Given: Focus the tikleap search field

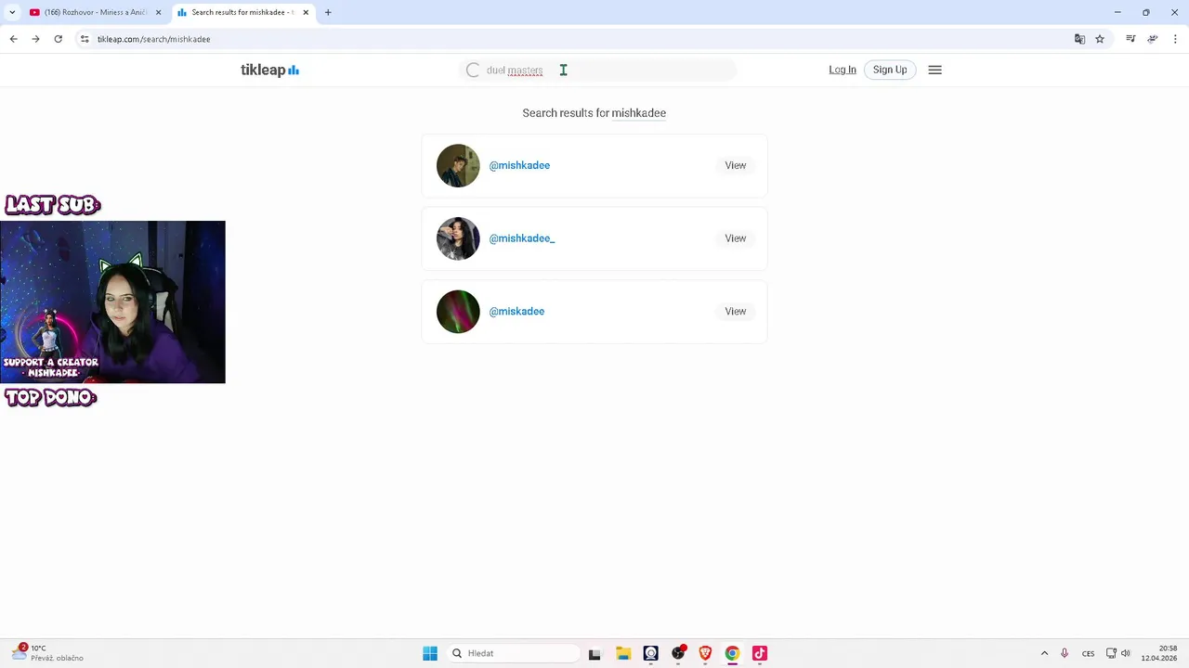Looking at the screenshot, I should coord(598,70).
